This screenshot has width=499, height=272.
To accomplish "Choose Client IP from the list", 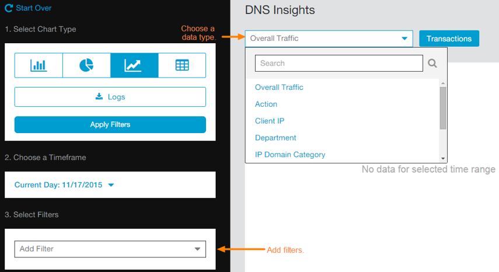I will (270, 121).
